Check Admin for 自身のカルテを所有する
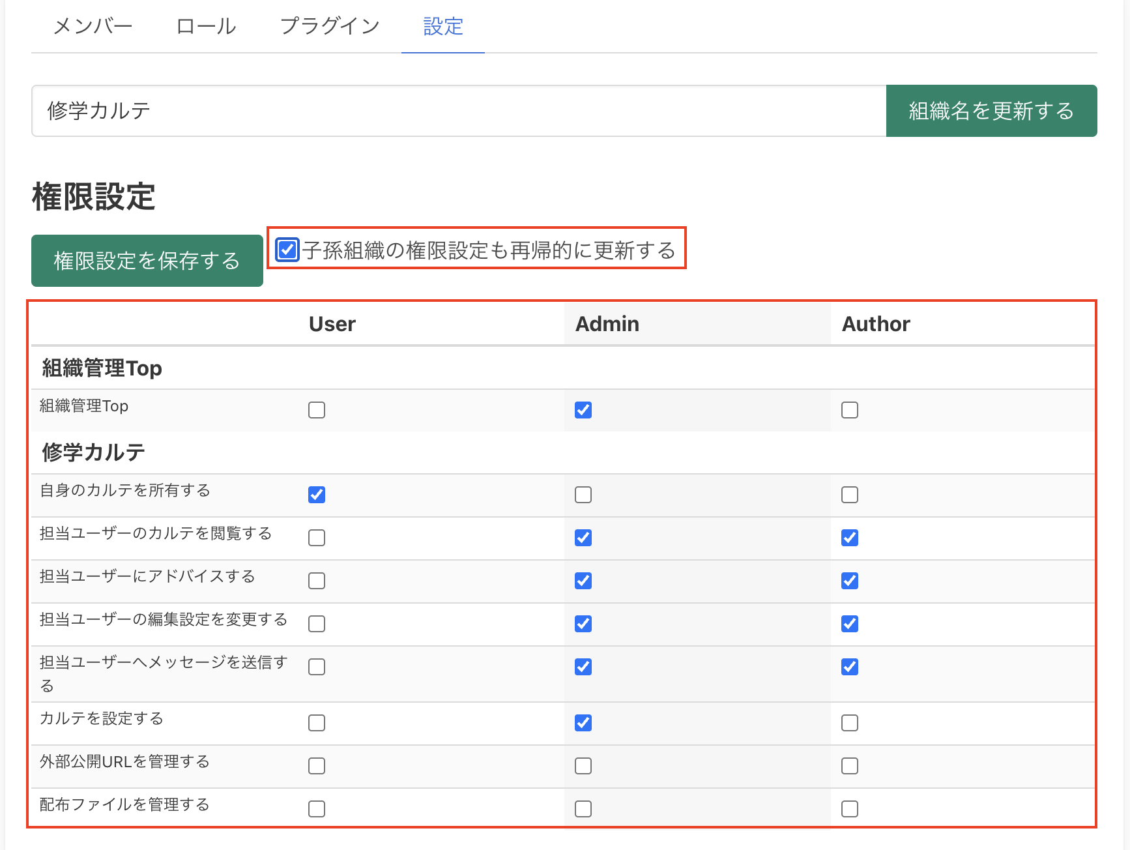Screen dimensions: 1130x850 click(583, 495)
